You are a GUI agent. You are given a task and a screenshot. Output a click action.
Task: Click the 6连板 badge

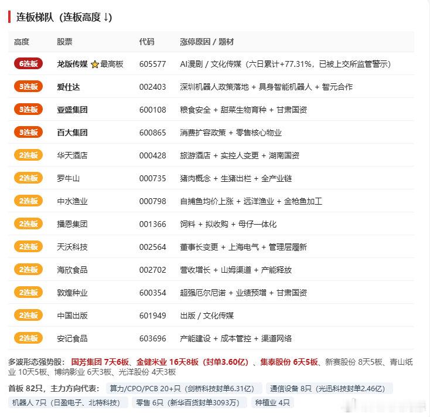tap(29, 64)
